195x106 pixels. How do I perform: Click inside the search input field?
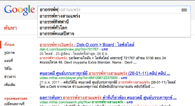114,10
